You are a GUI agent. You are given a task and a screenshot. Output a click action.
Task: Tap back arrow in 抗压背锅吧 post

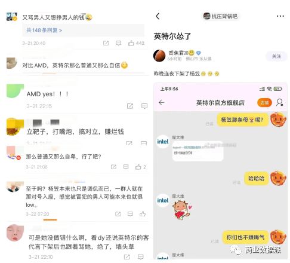(158, 16)
